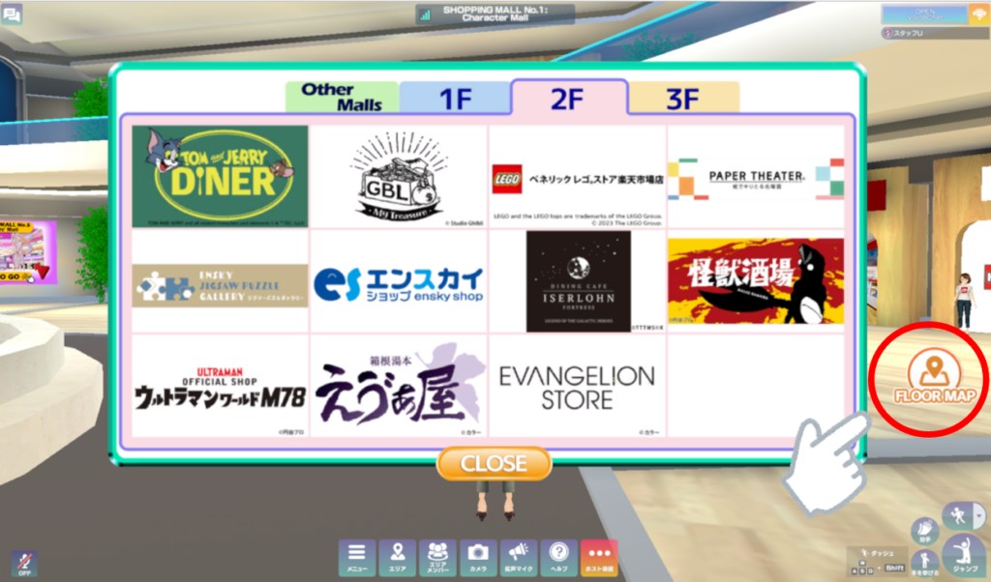Click the メニュー hamburger menu icon
The height and width of the screenshot is (582, 991).
pyautogui.click(x=357, y=558)
